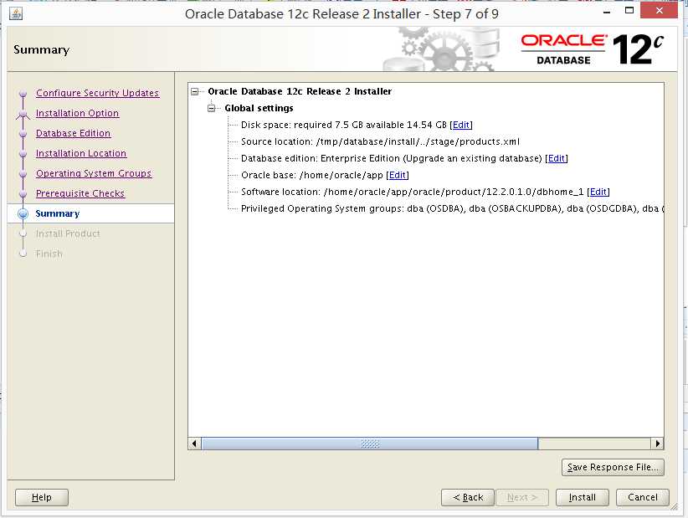This screenshot has width=688, height=518.
Task: Open the Help button
Action: pos(42,497)
